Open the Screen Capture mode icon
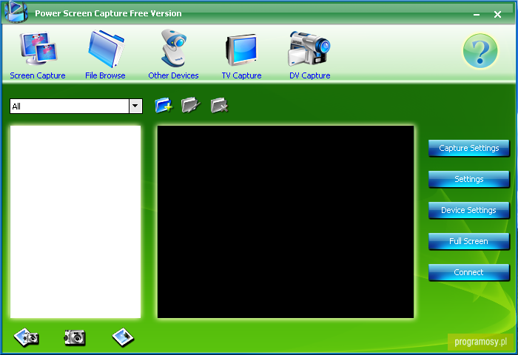 point(38,49)
